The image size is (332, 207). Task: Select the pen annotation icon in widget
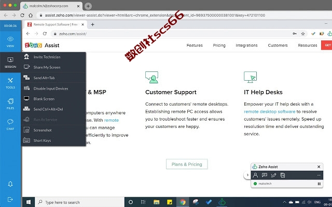(x=273, y=175)
